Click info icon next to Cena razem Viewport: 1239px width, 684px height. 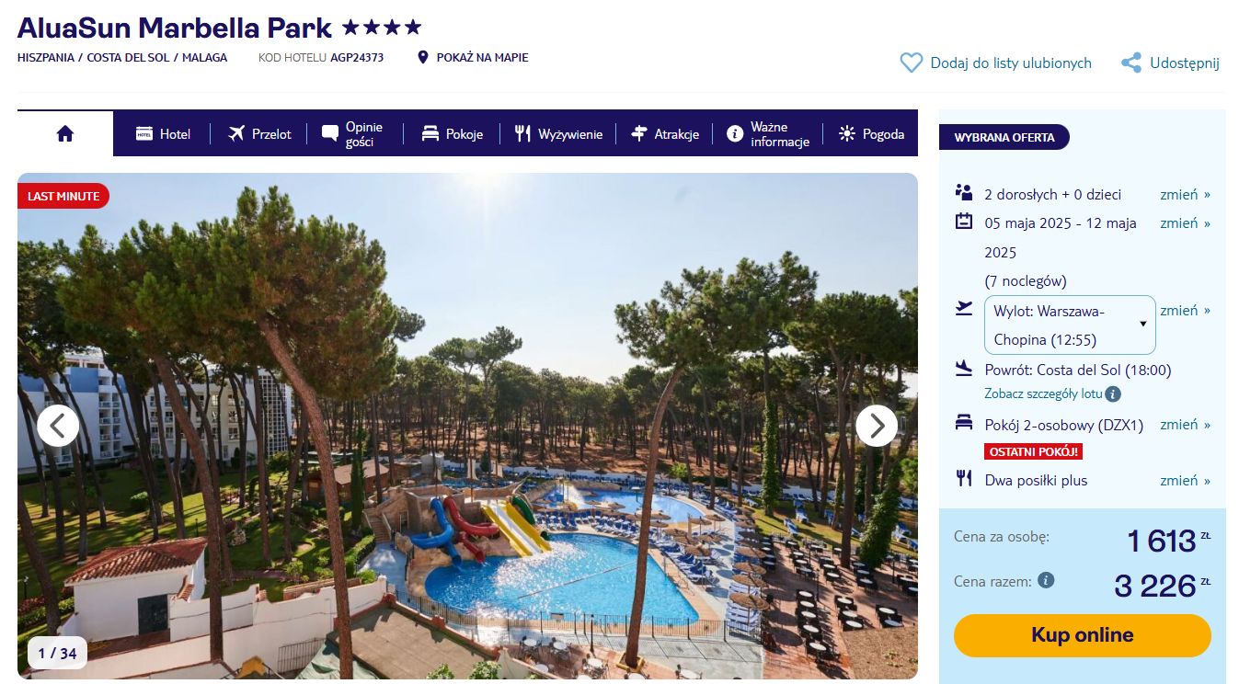(x=1046, y=580)
